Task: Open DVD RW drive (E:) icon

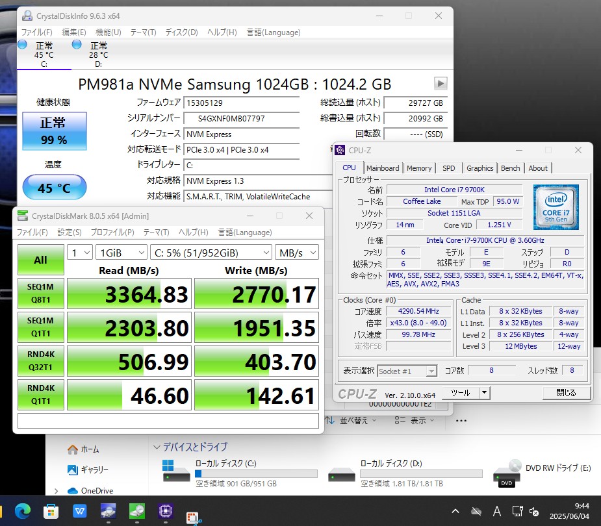Action: coord(507,473)
